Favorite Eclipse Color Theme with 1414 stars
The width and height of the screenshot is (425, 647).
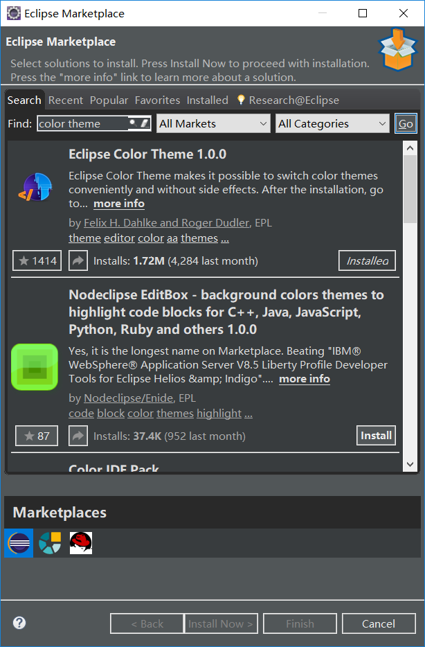click(37, 260)
